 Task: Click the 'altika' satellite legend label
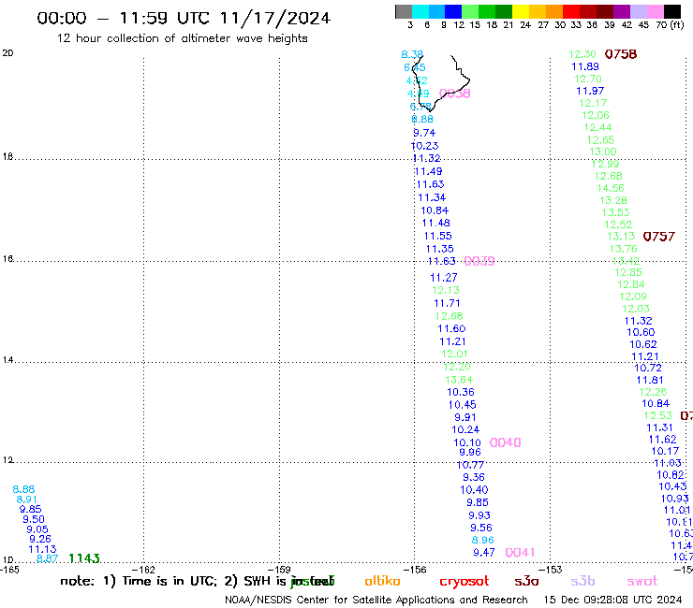pos(382,581)
